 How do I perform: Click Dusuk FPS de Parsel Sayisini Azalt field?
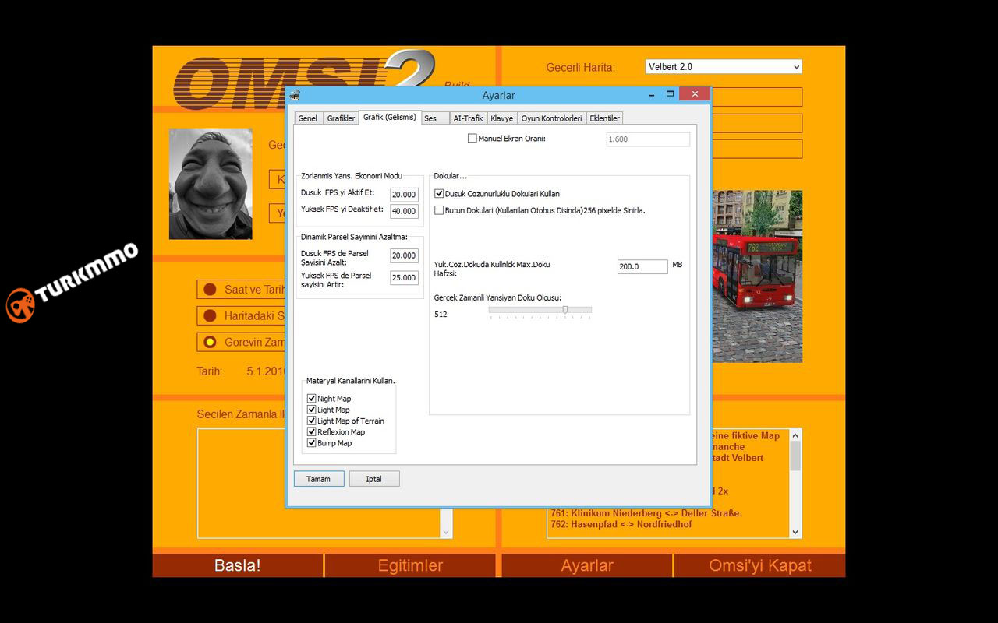(x=404, y=255)
